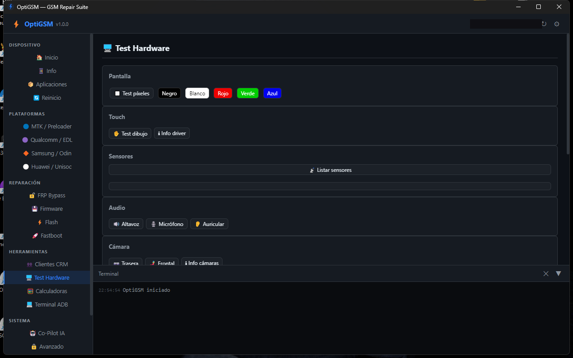573x358 pixels.
Task: Click the main content vertical scrollbar
Action: click(568, 94)
